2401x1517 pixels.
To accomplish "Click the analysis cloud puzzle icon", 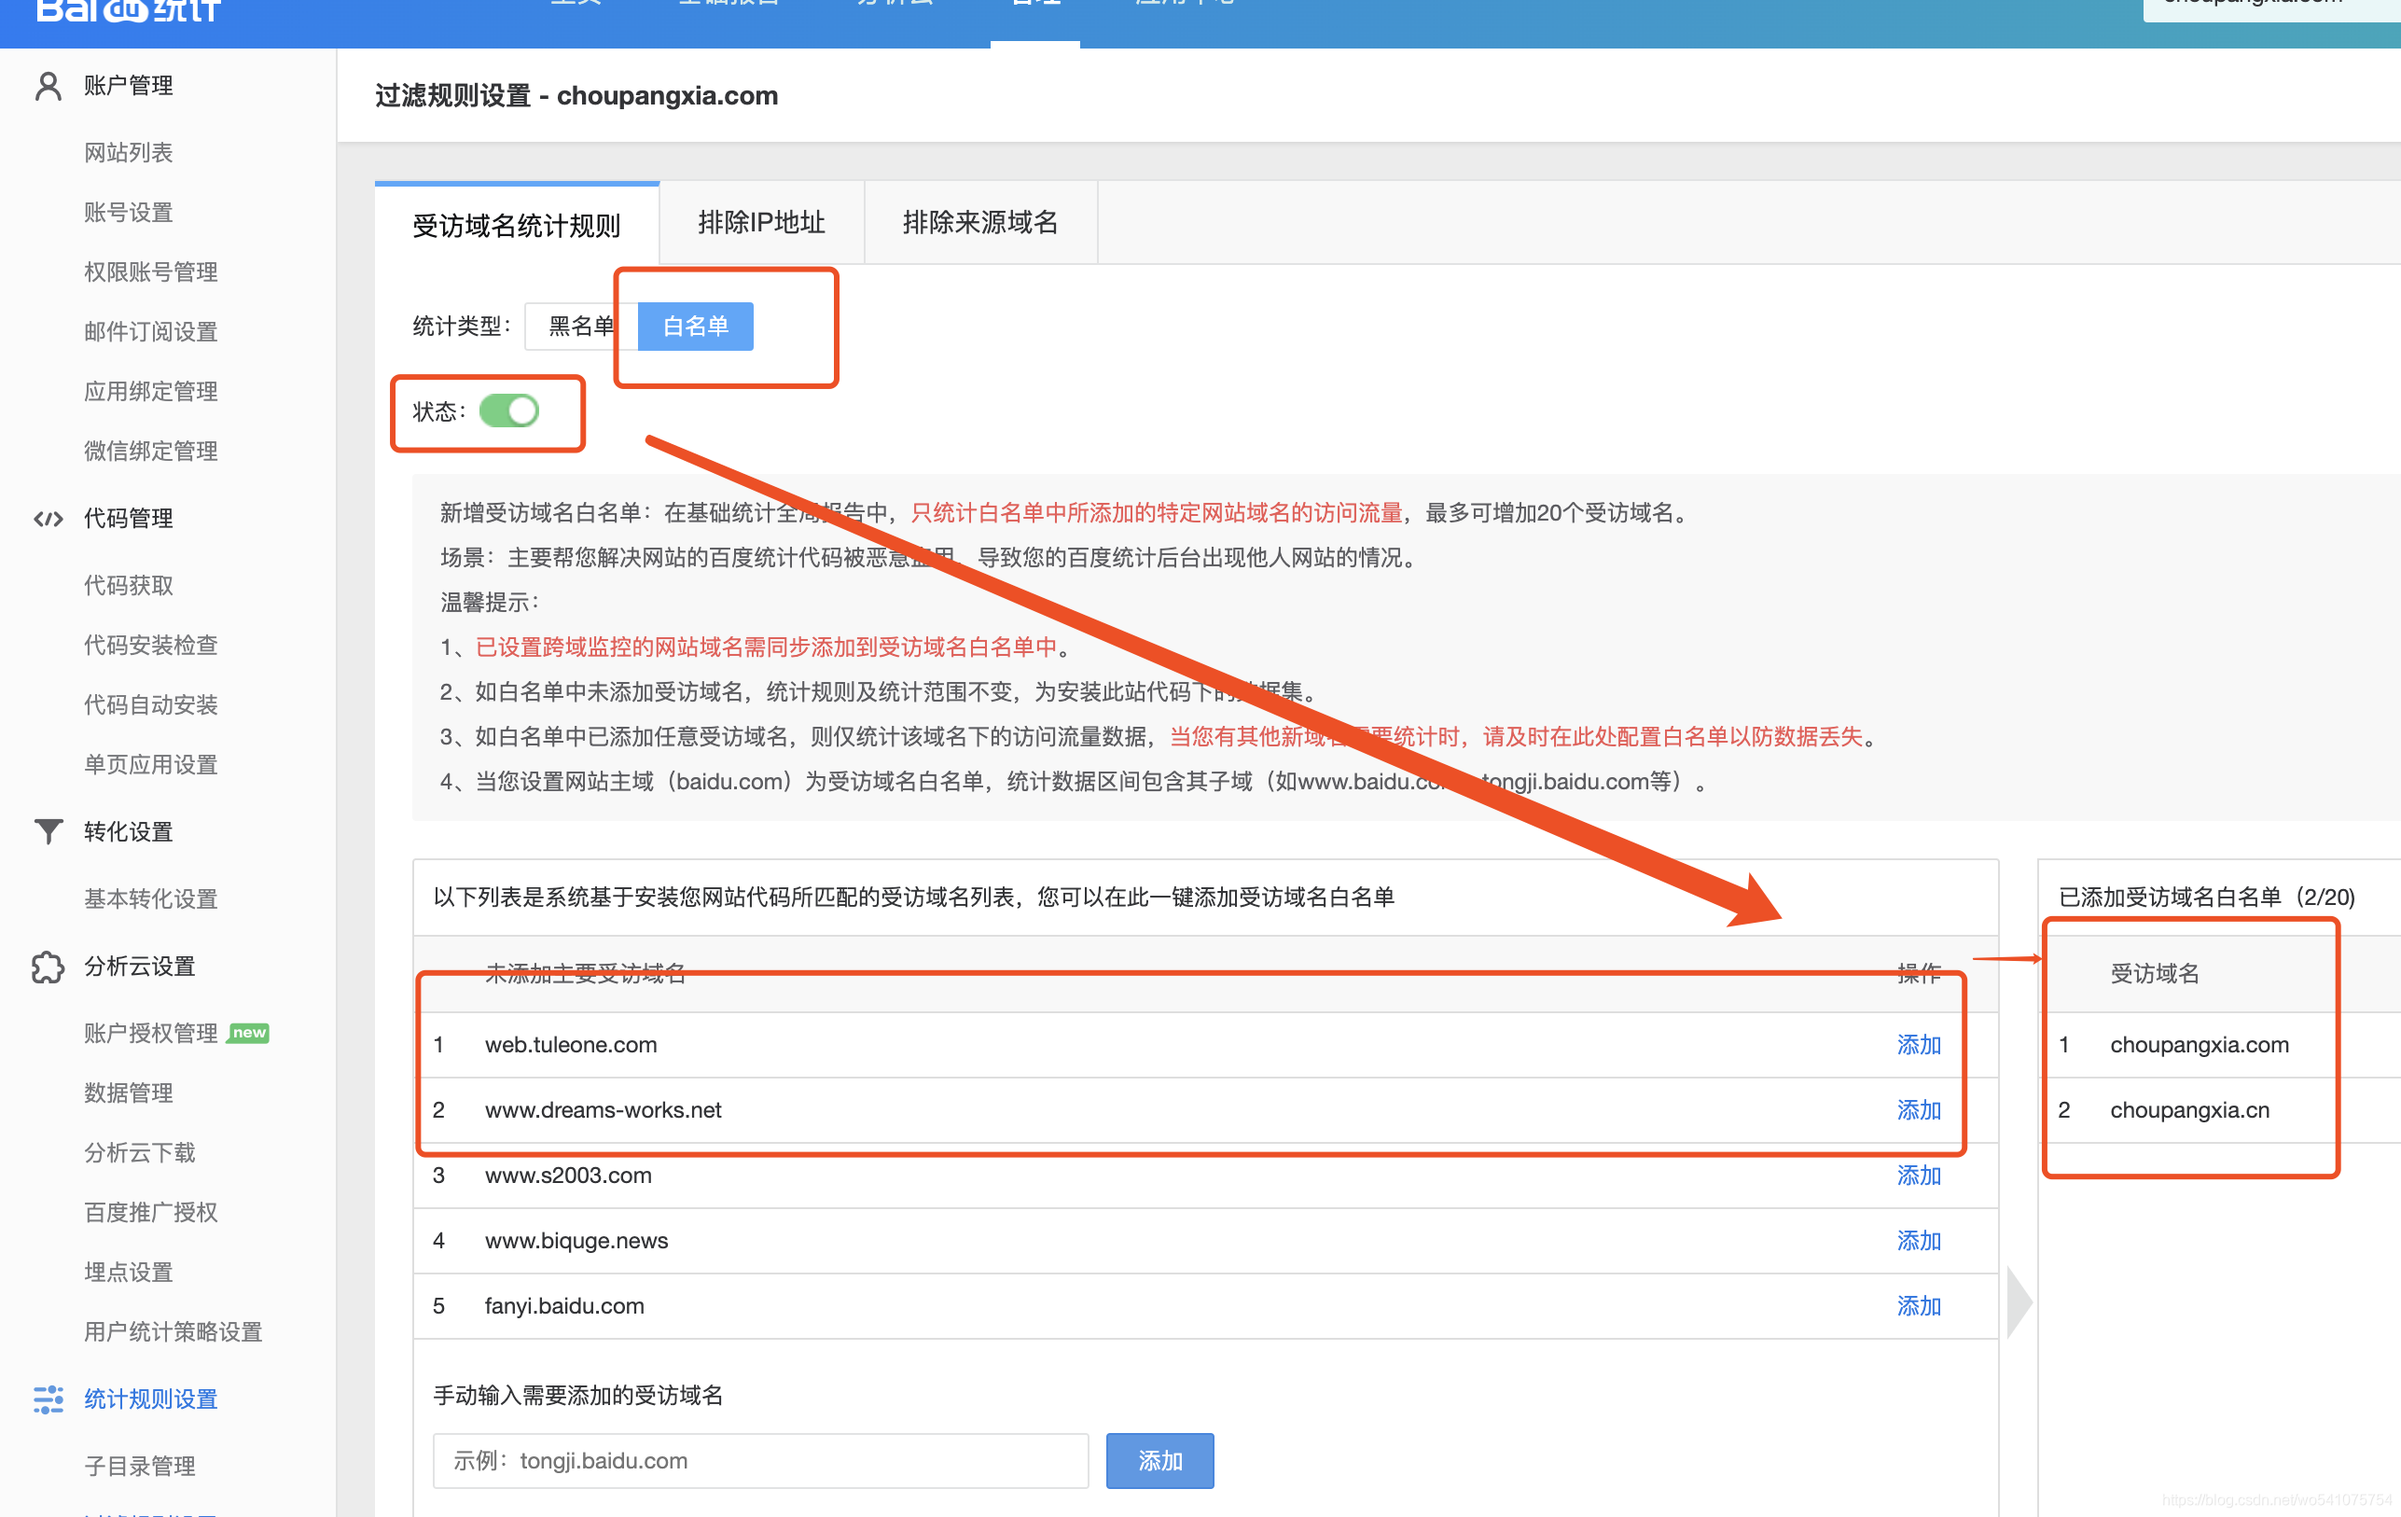I will click(48, 967).
